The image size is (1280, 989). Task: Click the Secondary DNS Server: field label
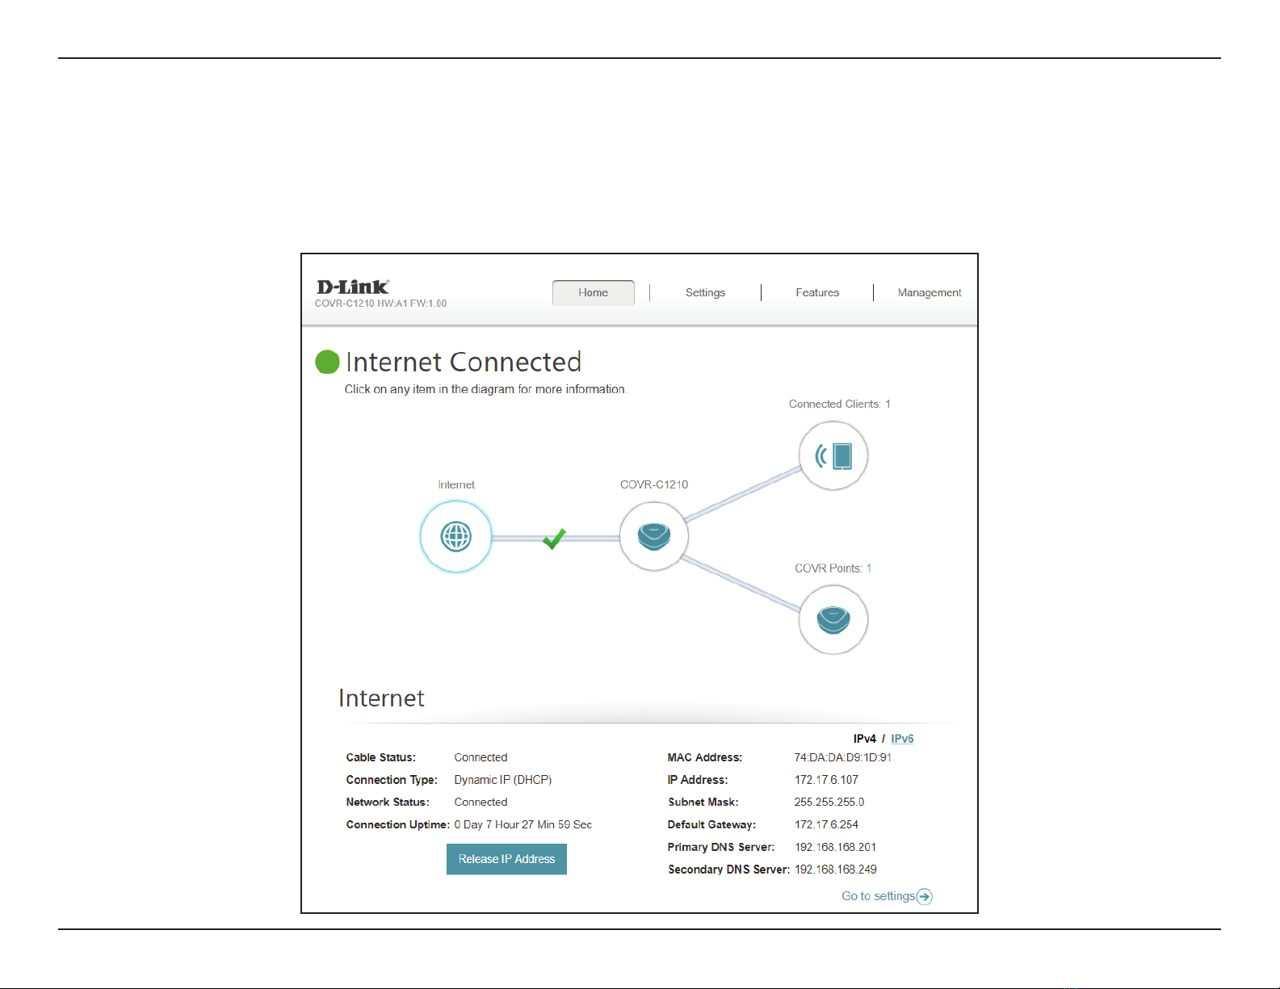point(728,870)
